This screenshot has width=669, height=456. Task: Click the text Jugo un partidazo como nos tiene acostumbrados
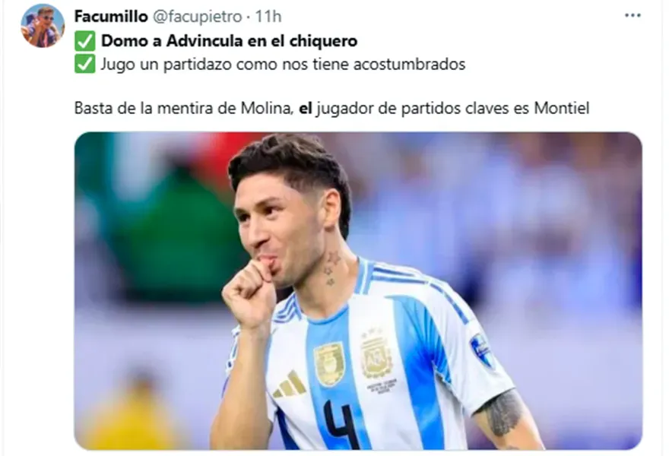283,65
